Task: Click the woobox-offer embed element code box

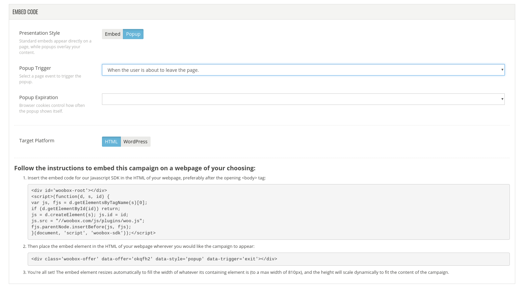Action: (x=268, y=259)
